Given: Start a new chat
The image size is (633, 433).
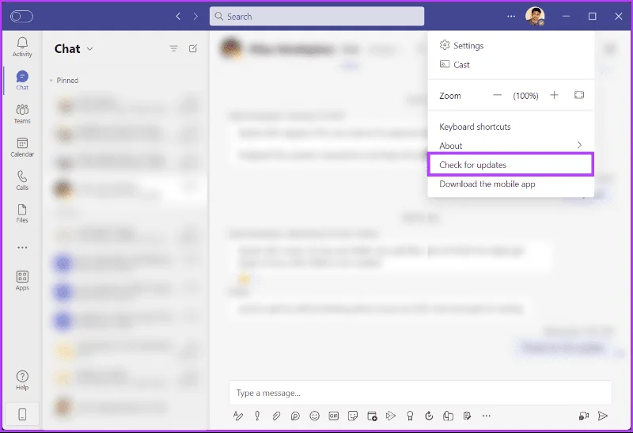Looking at the screenshot, I should [x=193, y=49].
